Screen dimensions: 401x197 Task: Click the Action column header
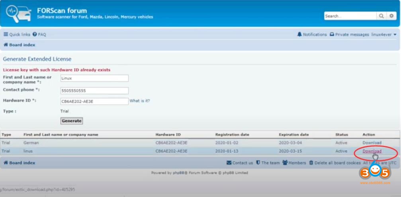click(368, 134)
